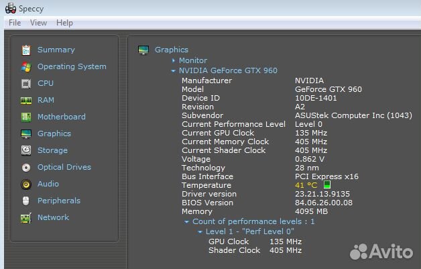Click the Graphics header monitor icon

[x=143, y=50]
